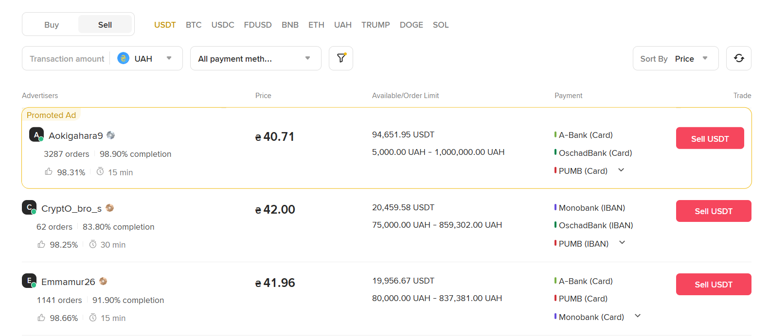Screen dimensions: 769x336
Task: Expand Aokigahara9's payment methods list
Action: click(621, 170)
